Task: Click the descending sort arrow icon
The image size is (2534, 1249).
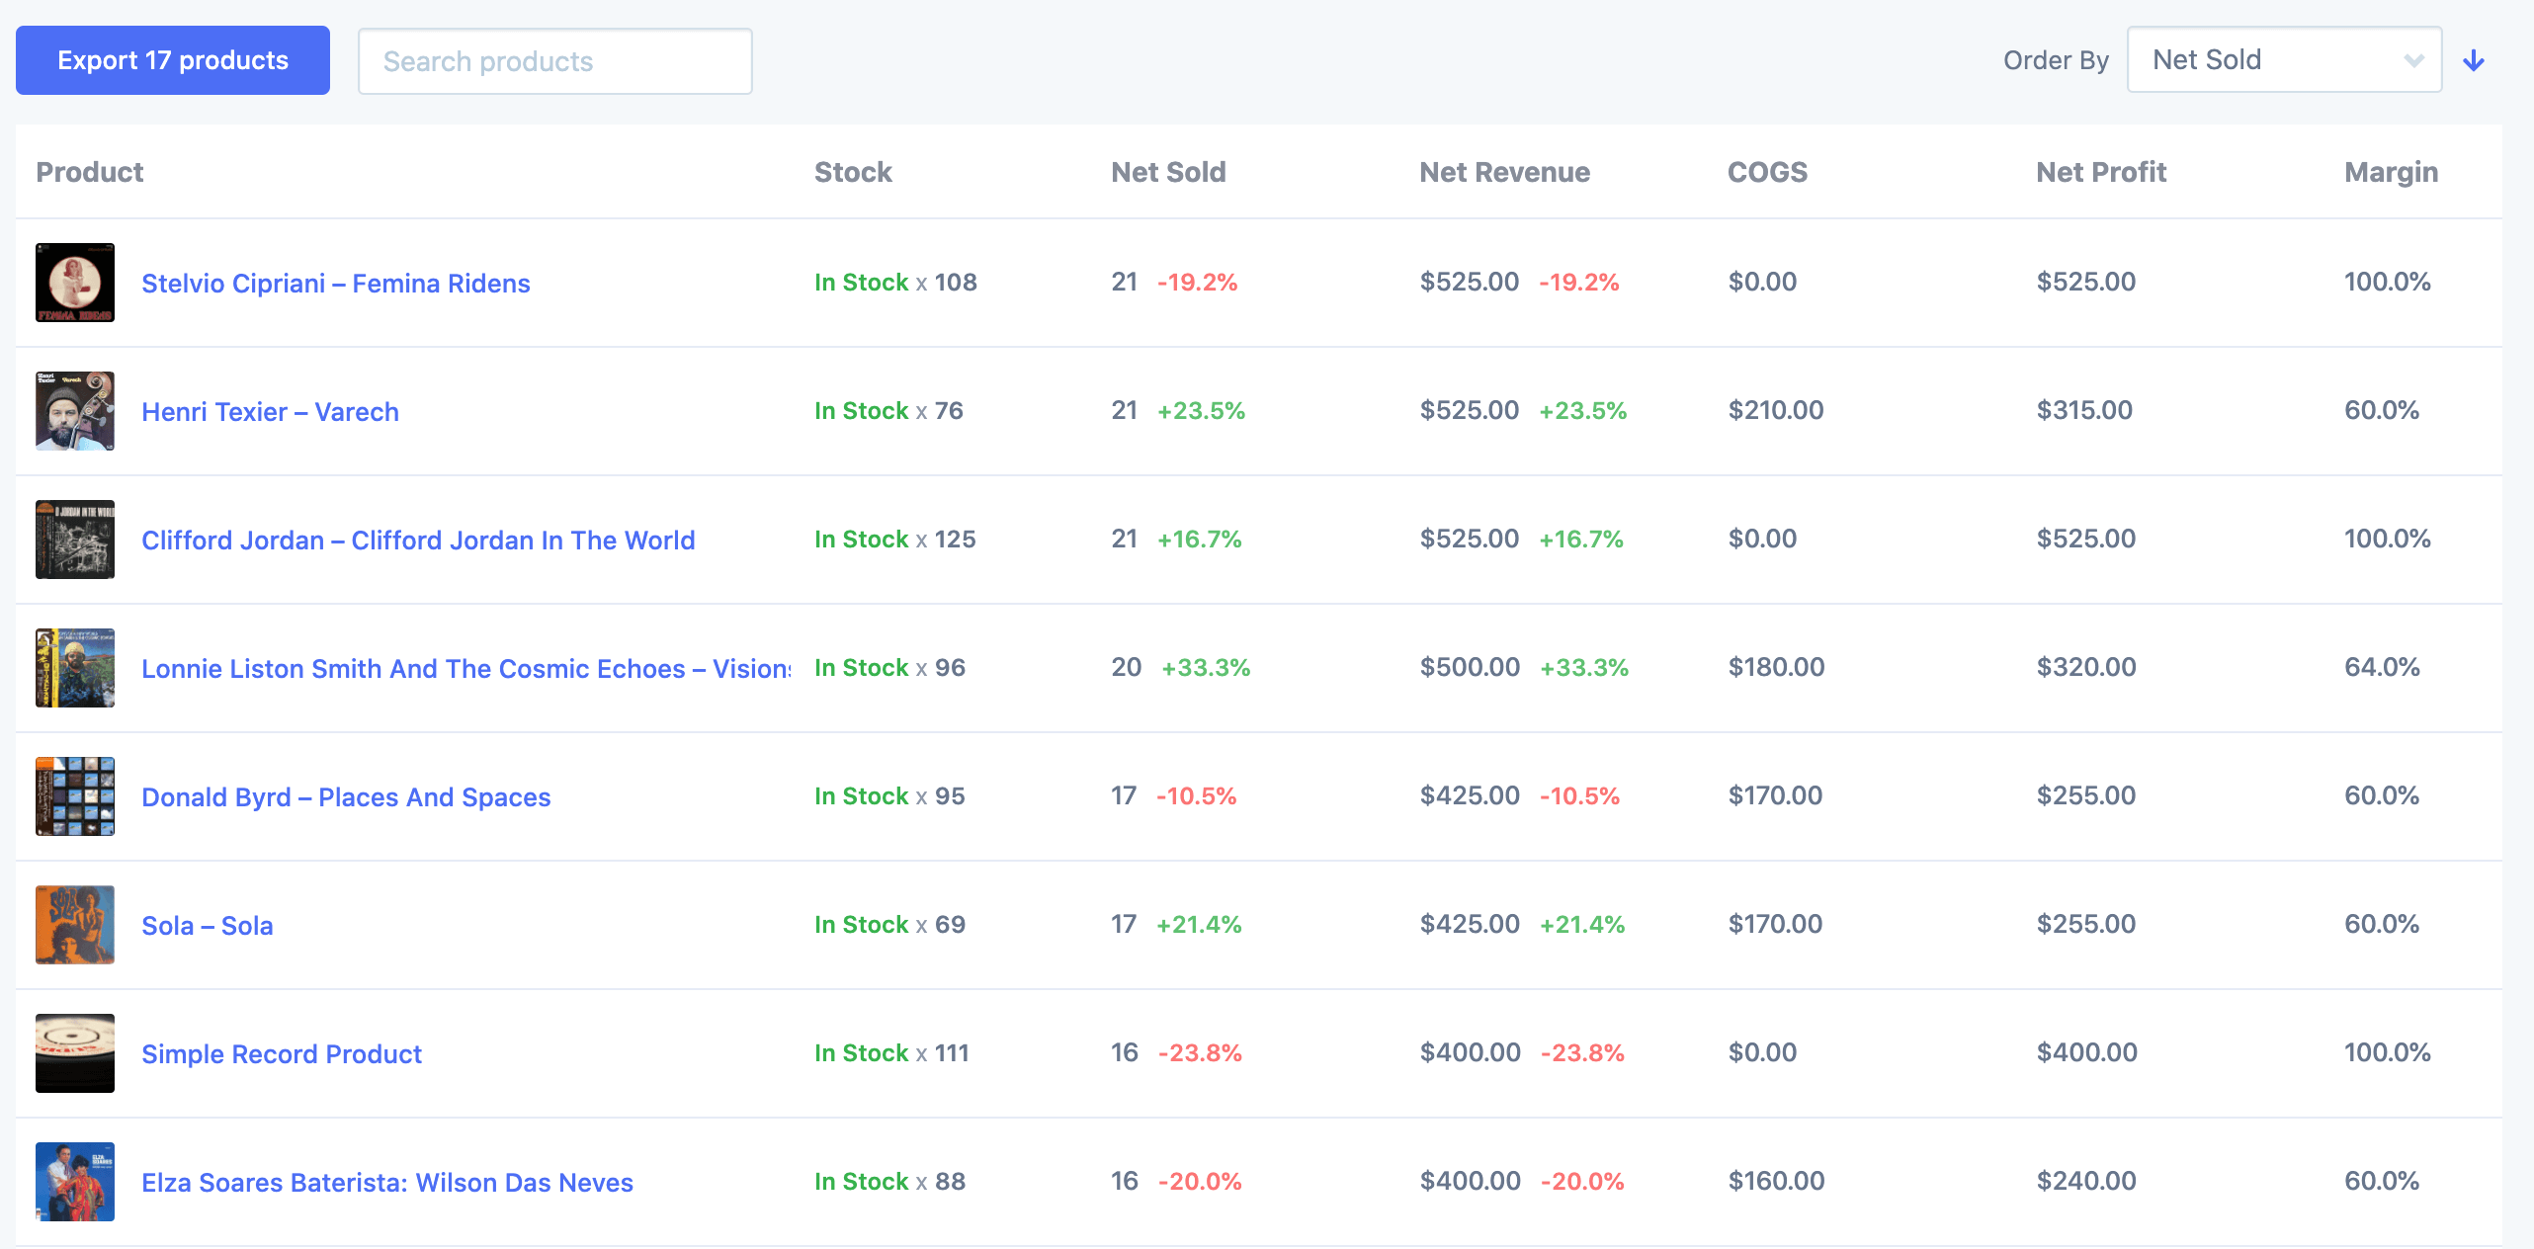Action: pyautogui.click(x=2473, y=61)
